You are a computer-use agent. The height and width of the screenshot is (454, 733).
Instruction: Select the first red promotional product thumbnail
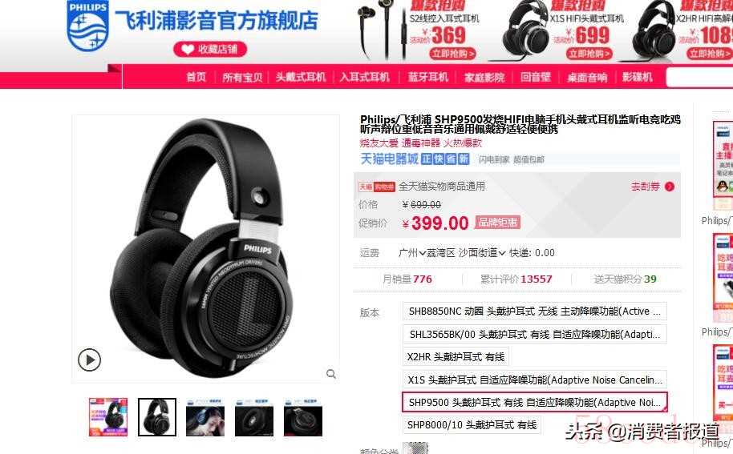108,417
